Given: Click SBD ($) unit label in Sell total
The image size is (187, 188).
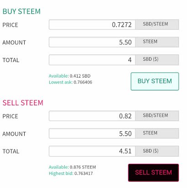Looking at the screenshot, I should [x=151, y=151].
